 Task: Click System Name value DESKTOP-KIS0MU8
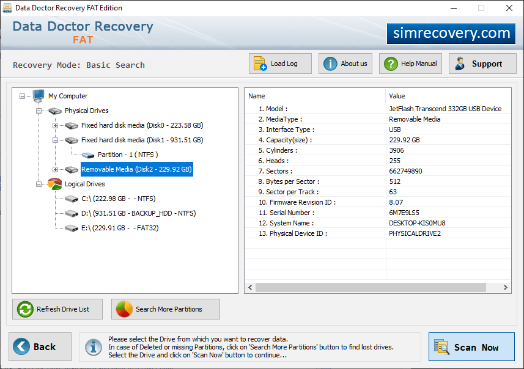[x=417, y=223]
